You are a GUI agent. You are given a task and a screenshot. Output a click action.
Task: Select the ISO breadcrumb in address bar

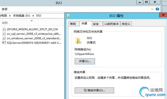point(39,16)
